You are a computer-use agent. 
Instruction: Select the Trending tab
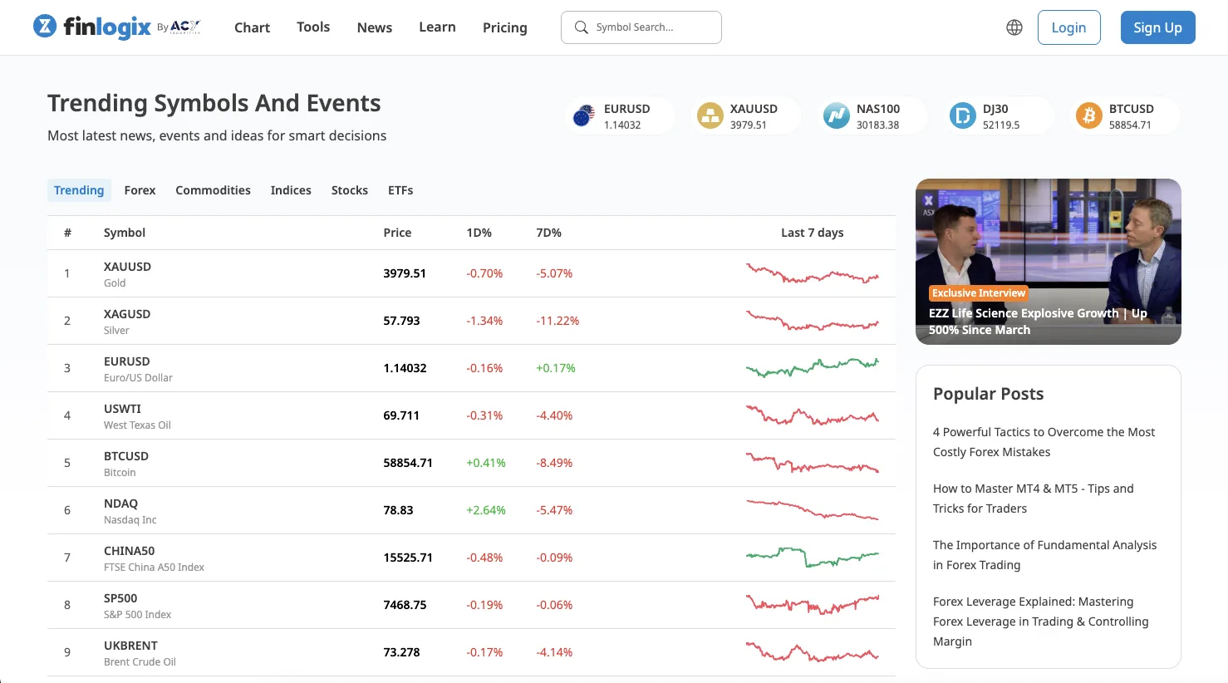[79, 190]
